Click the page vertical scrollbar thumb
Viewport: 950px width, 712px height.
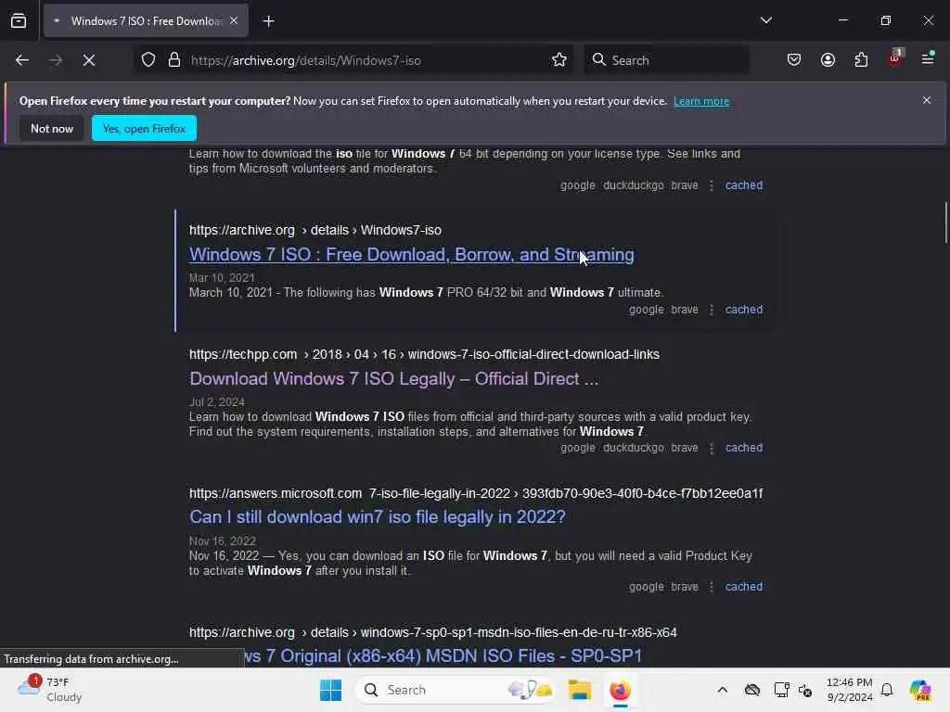pyautogui.click(x=945, y=222)
